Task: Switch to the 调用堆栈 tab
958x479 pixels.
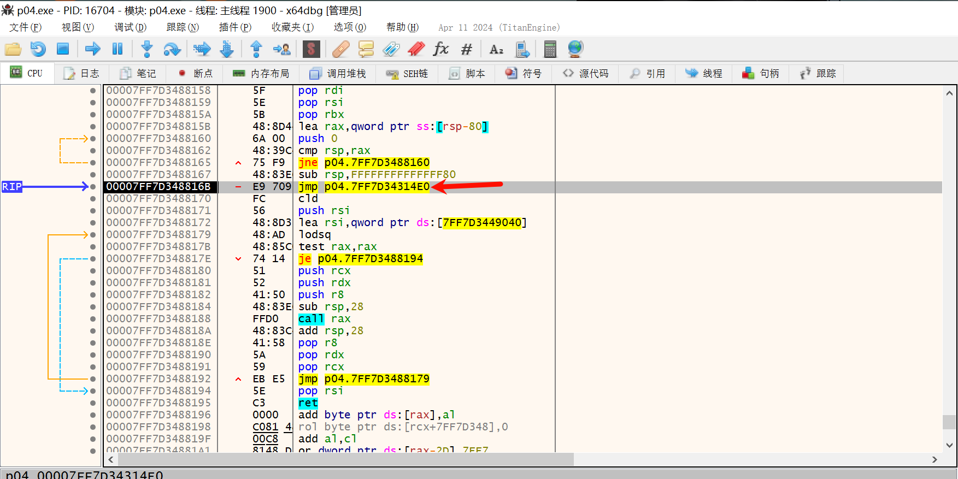Action: tap(338, 73)
